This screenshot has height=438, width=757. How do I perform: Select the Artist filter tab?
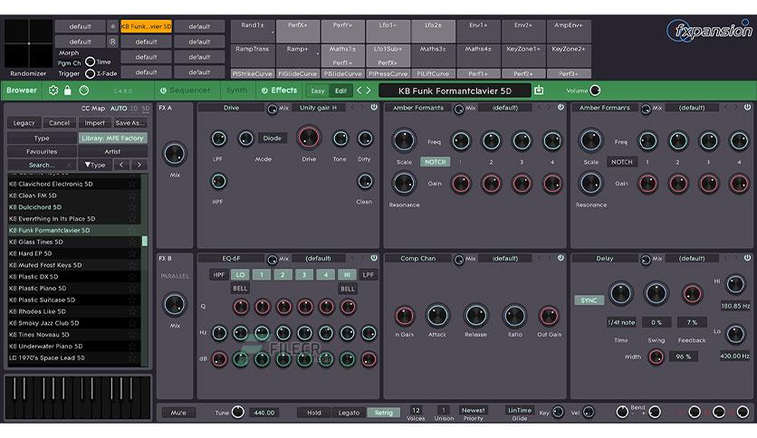point(112,151)
